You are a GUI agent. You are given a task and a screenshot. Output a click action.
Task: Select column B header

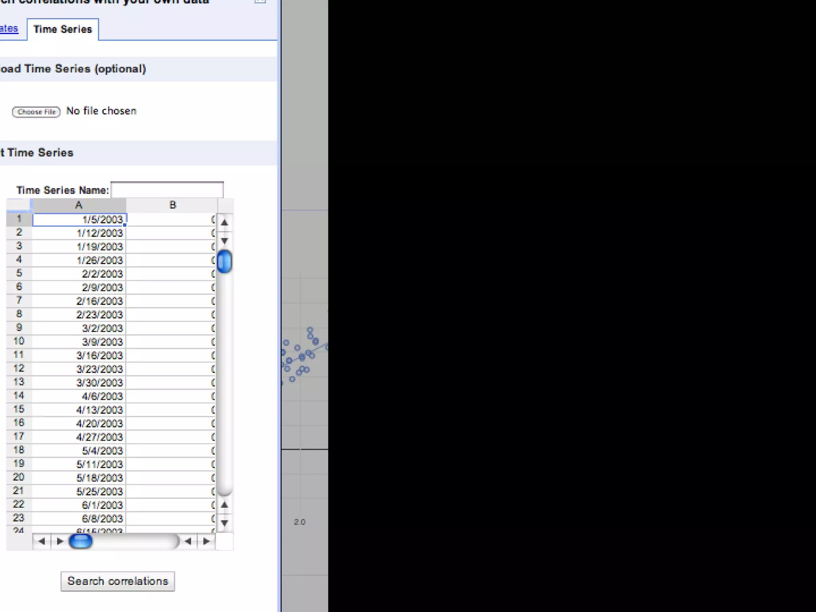point(172,205)
